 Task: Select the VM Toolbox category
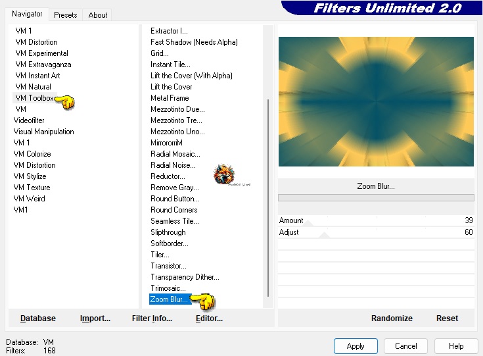(x=34, y=98)
